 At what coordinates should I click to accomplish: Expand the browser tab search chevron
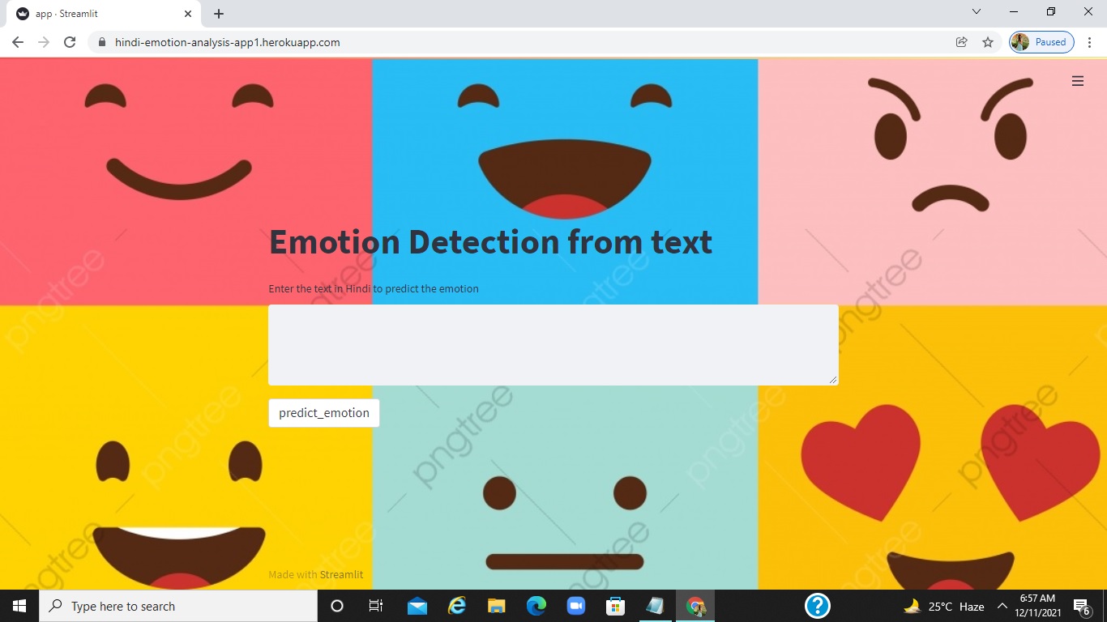coord(976,12)
